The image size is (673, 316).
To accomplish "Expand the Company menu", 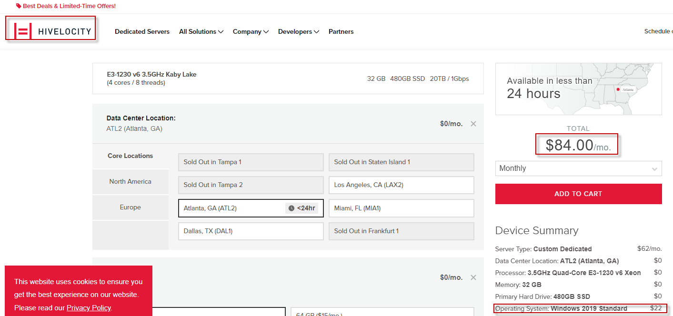I will [251, 31].
